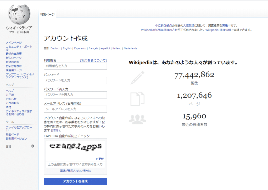Click the 言語 sidebar heading
Image resolution: width=268 pixels, height=190 pixels.
tap(9, 146)
